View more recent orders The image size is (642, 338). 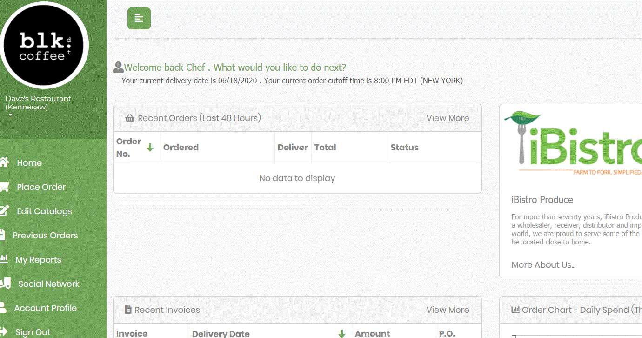[448, 118]
